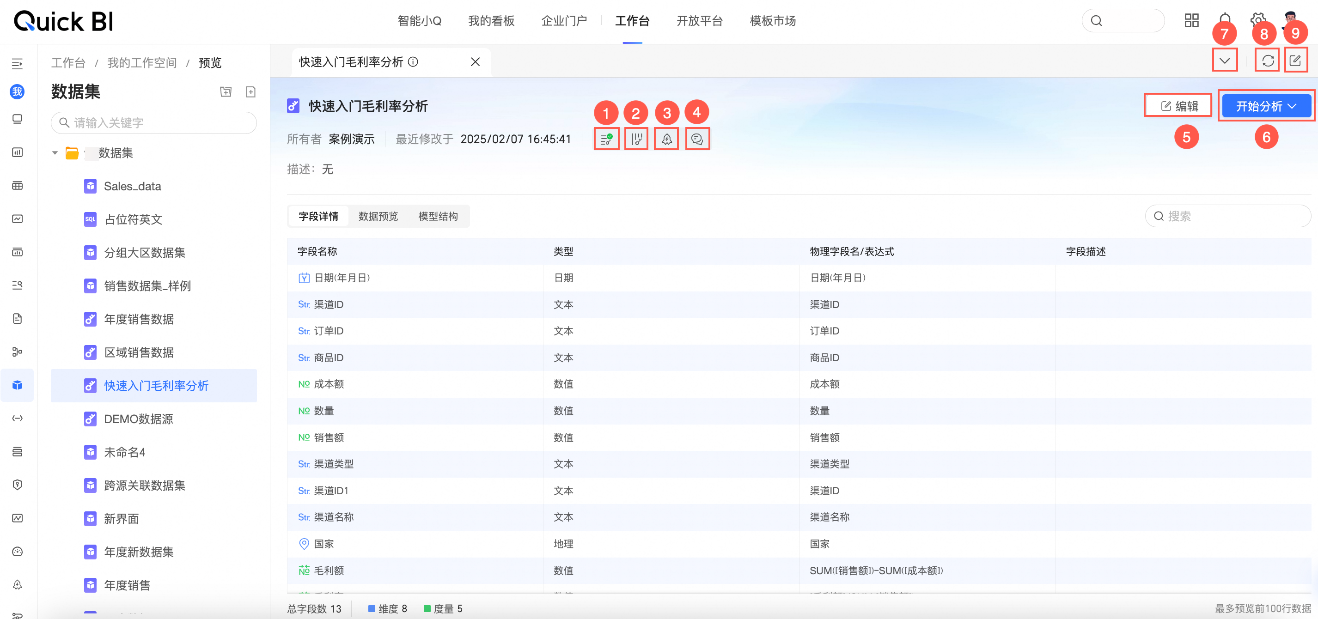Expand the tab list chevron dropdown
Viewport: 1318px width, 619px height.
click(x=1224, y=61)
